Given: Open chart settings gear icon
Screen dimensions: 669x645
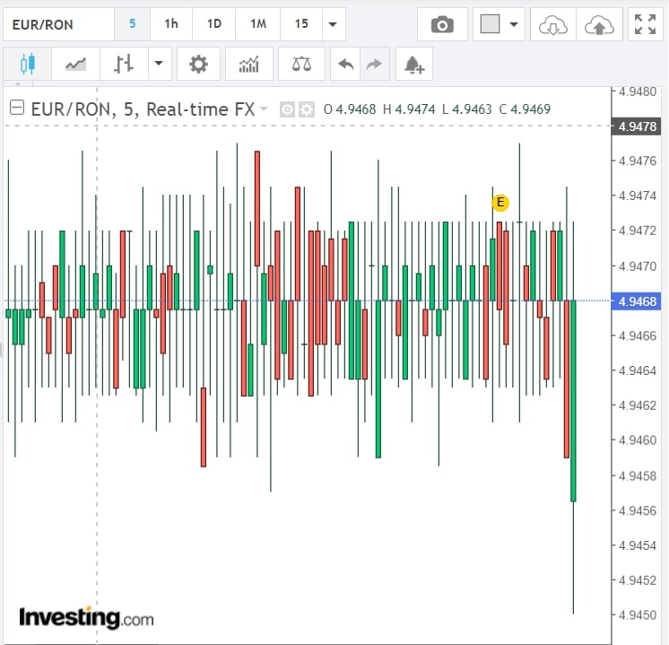Looking at the screenshot, I should (x=198, y=64).
